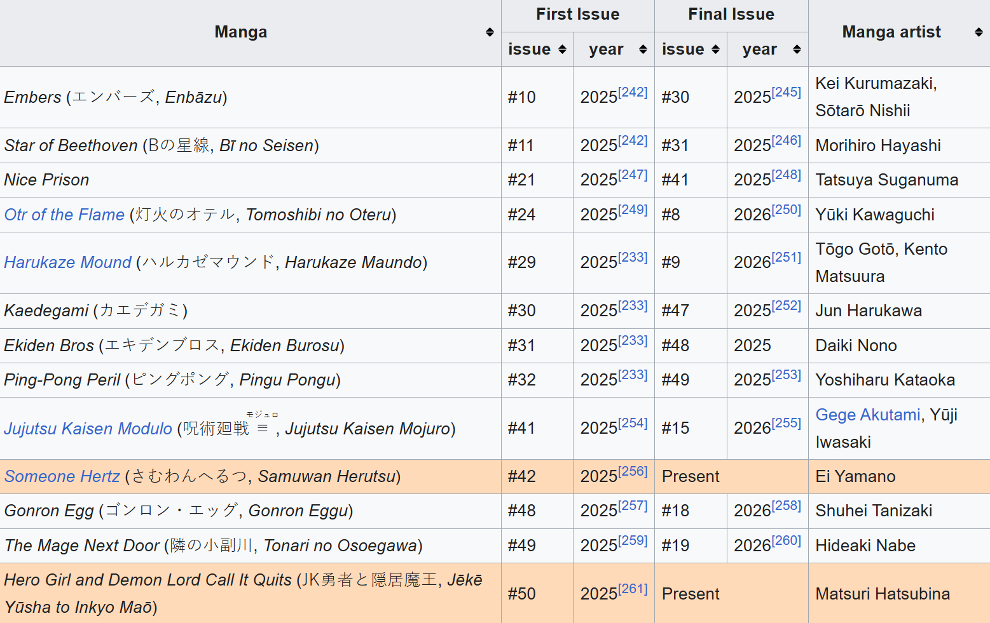The image size is (990, 623).
Task: Click artist name Ei Yamano
Action: tap(855, 476)
